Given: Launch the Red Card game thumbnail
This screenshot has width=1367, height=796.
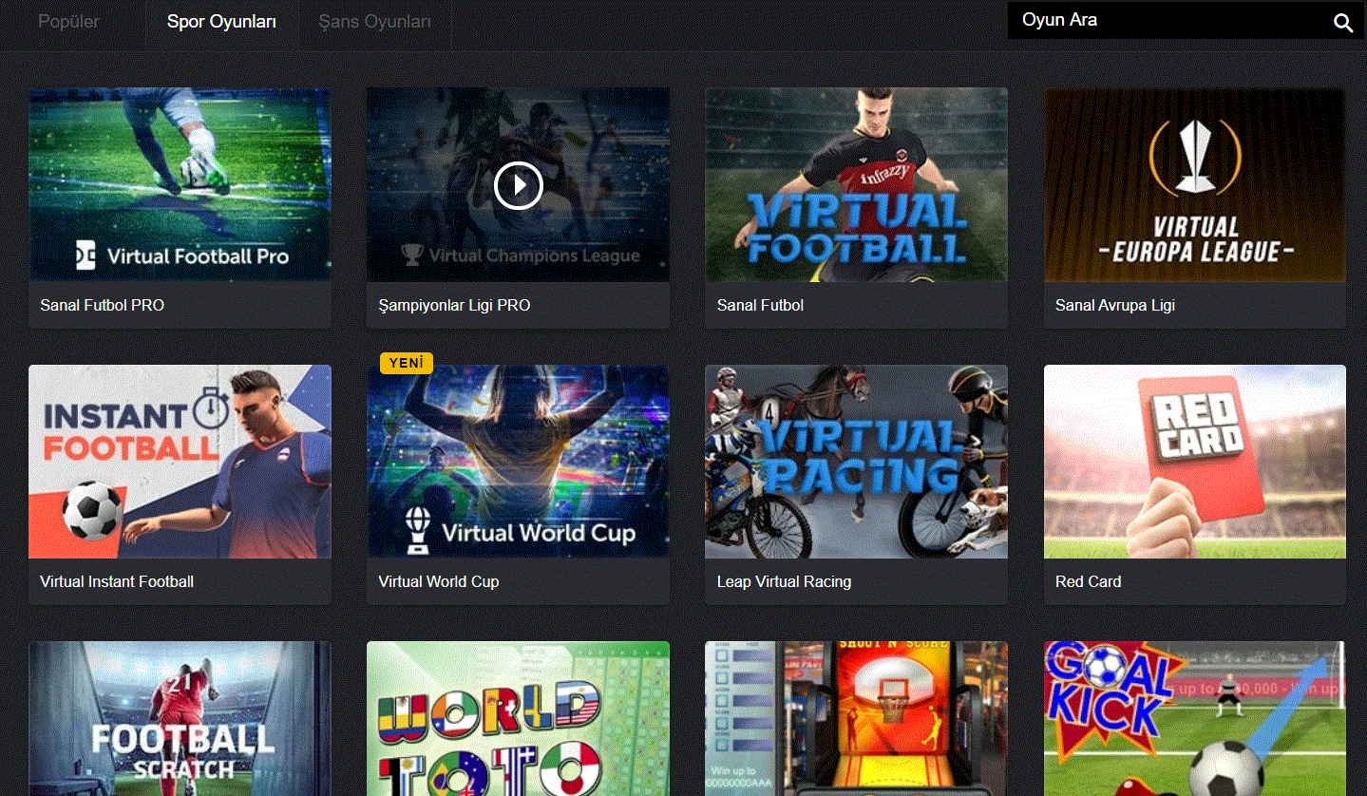Looking at the screenshot, I should coord(1194,462).
